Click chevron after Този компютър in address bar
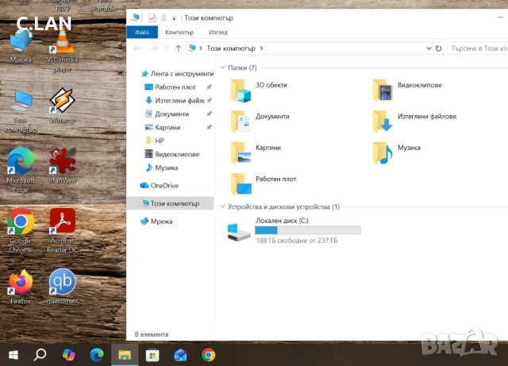Image resolution: width=508 pixels, height=366 pixels. 261,48
